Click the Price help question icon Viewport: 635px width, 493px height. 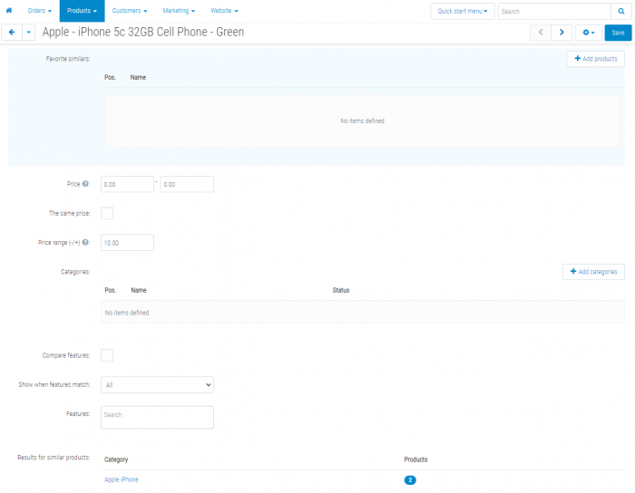click(x=85, y=184)
